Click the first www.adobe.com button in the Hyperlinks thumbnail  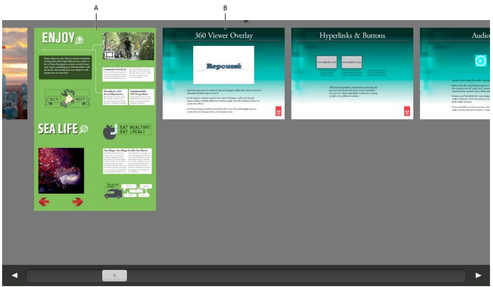tap(326, 62)
